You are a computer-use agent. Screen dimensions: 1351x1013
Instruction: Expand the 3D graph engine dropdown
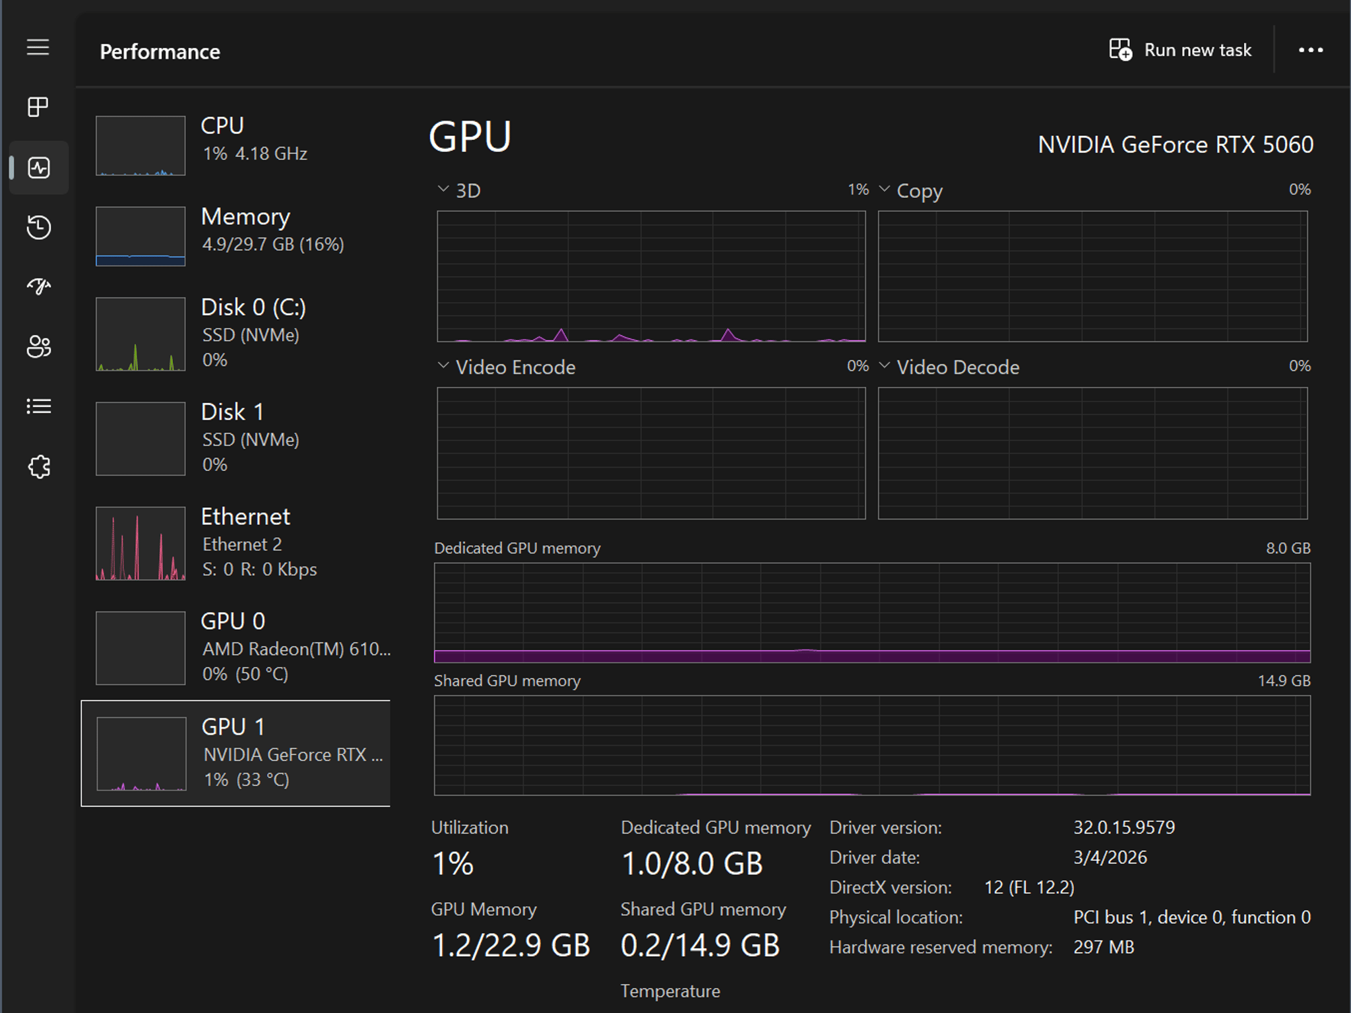point(443,190)
